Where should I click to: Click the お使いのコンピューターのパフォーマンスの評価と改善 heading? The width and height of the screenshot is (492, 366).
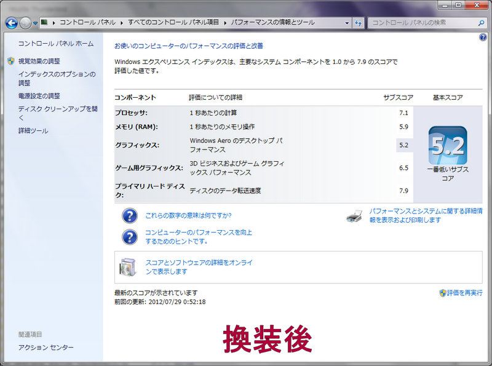tap(189, 46)
